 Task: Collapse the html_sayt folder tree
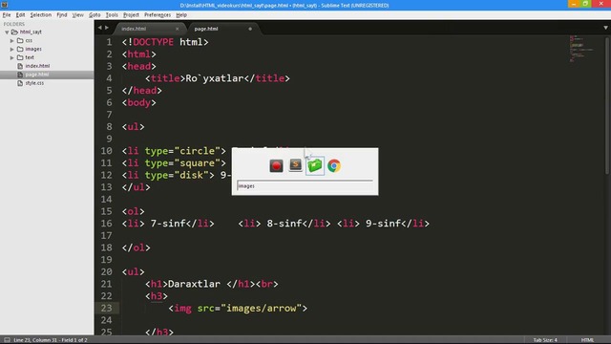7,32
